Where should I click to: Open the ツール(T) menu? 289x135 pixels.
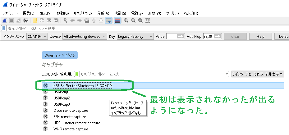click(172, 13)
